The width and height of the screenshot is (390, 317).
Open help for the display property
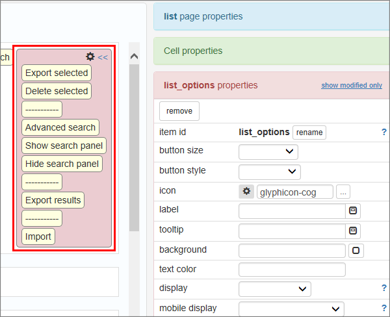click(x=383, y=288)
